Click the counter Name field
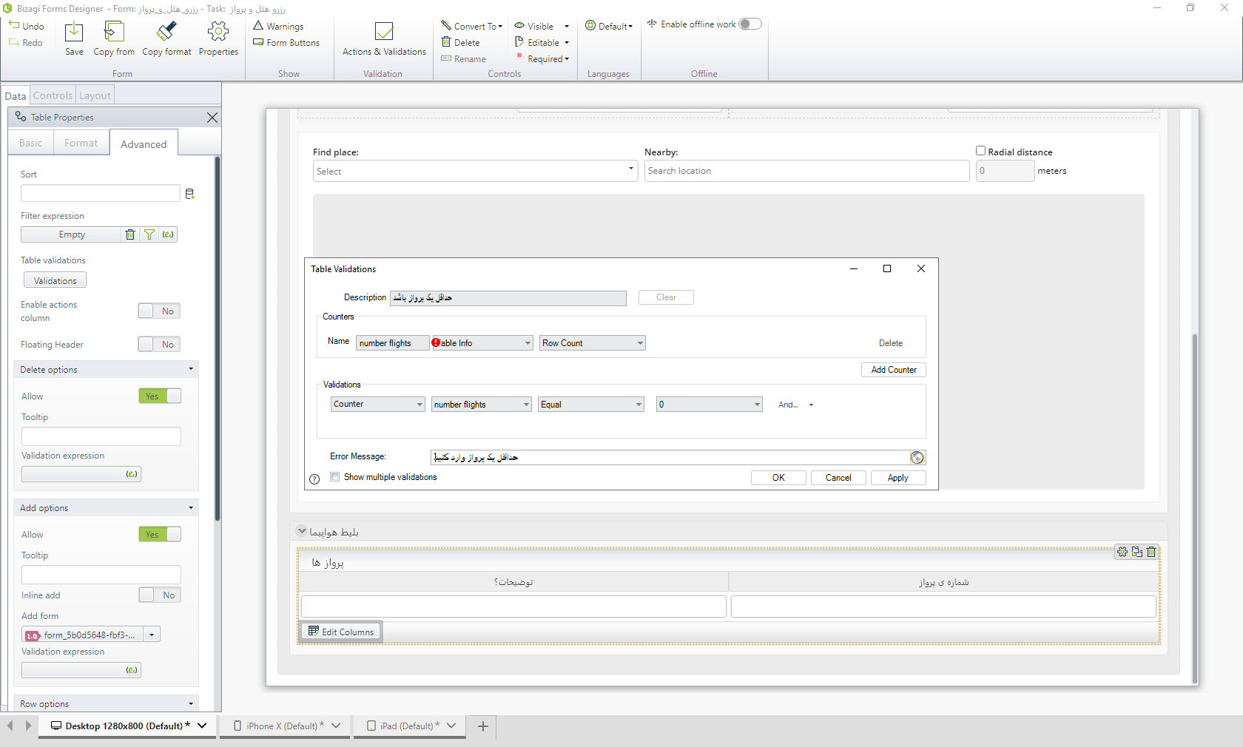 [x=392, y=343]
